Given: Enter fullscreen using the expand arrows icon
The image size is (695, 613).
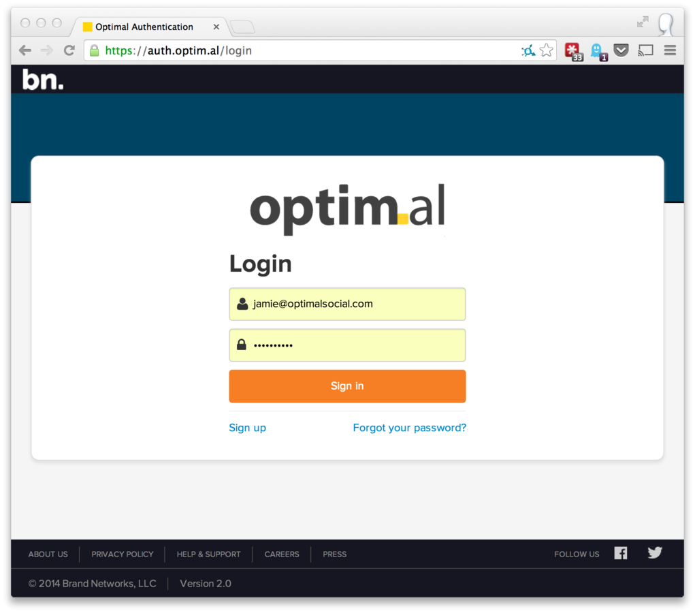Looking at the screenshot, I should pos(643,22).
